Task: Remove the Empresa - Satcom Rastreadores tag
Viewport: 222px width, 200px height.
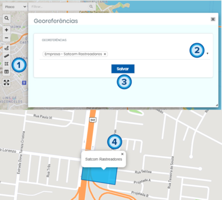Action: [x=105, y=54]
